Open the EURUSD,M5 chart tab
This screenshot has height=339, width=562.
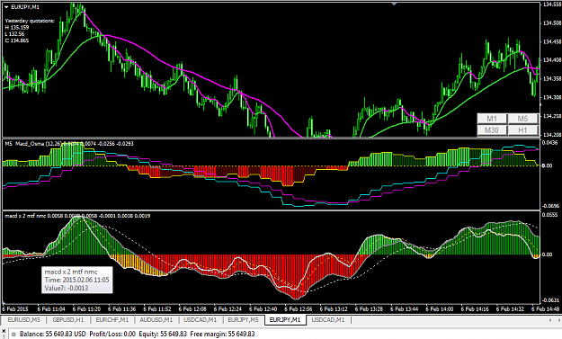[24, 319]
